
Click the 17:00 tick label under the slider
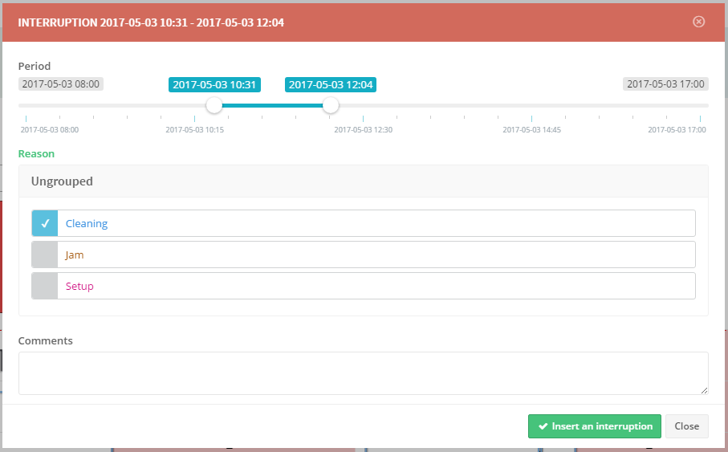coord(677,129)
